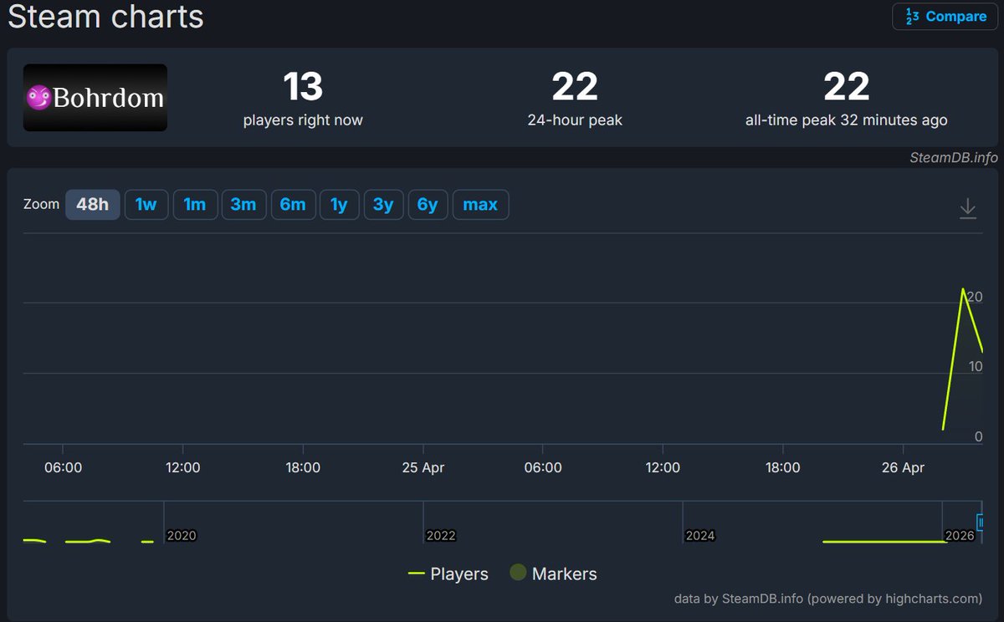Choose the 6y zoom range

[x=428, y=205]
